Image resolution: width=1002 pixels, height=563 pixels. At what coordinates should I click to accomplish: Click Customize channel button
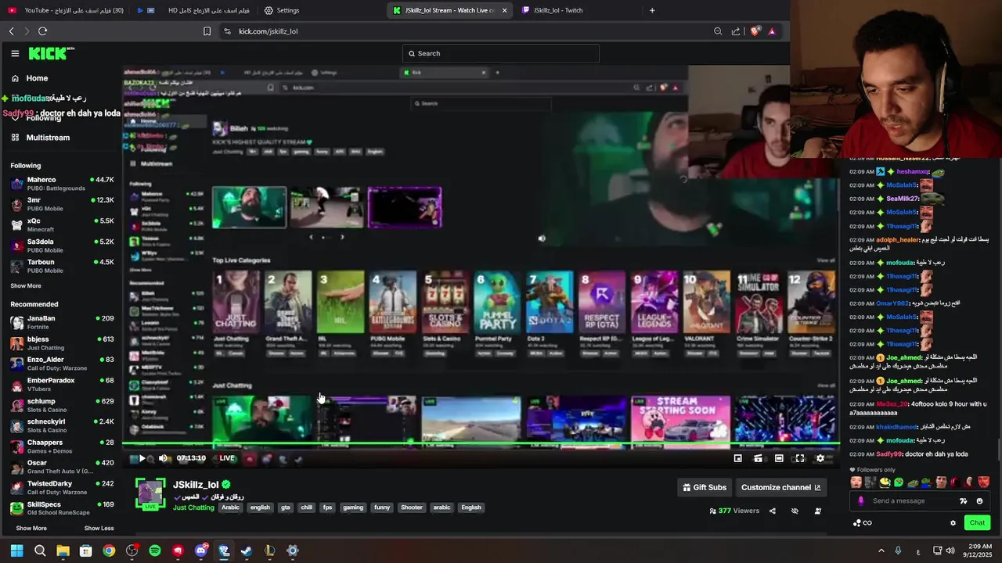click(781, 487)
